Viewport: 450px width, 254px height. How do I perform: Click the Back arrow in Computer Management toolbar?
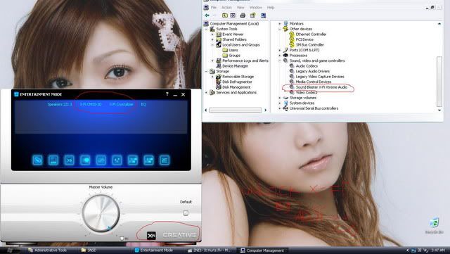[x=207, y=15]
